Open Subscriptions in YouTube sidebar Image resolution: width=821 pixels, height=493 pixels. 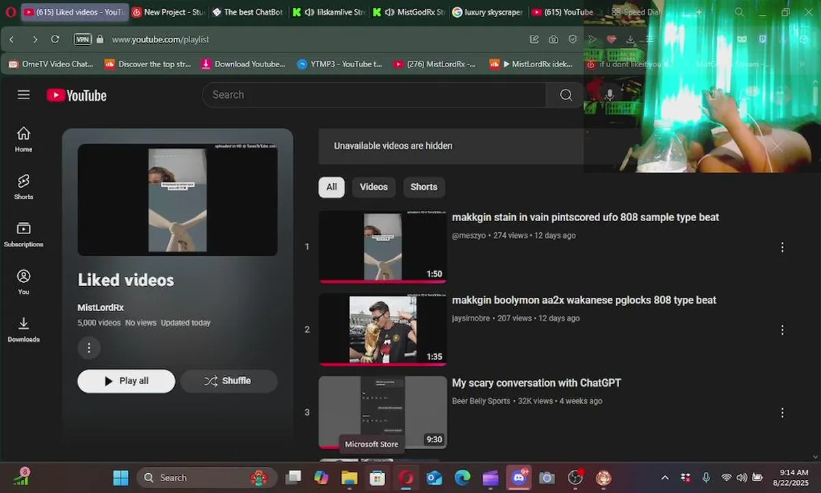coord(24,234)
